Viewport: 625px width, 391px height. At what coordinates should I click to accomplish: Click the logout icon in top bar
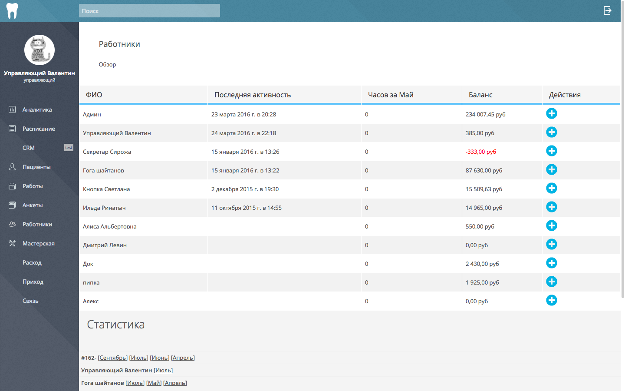click(607, 10)
